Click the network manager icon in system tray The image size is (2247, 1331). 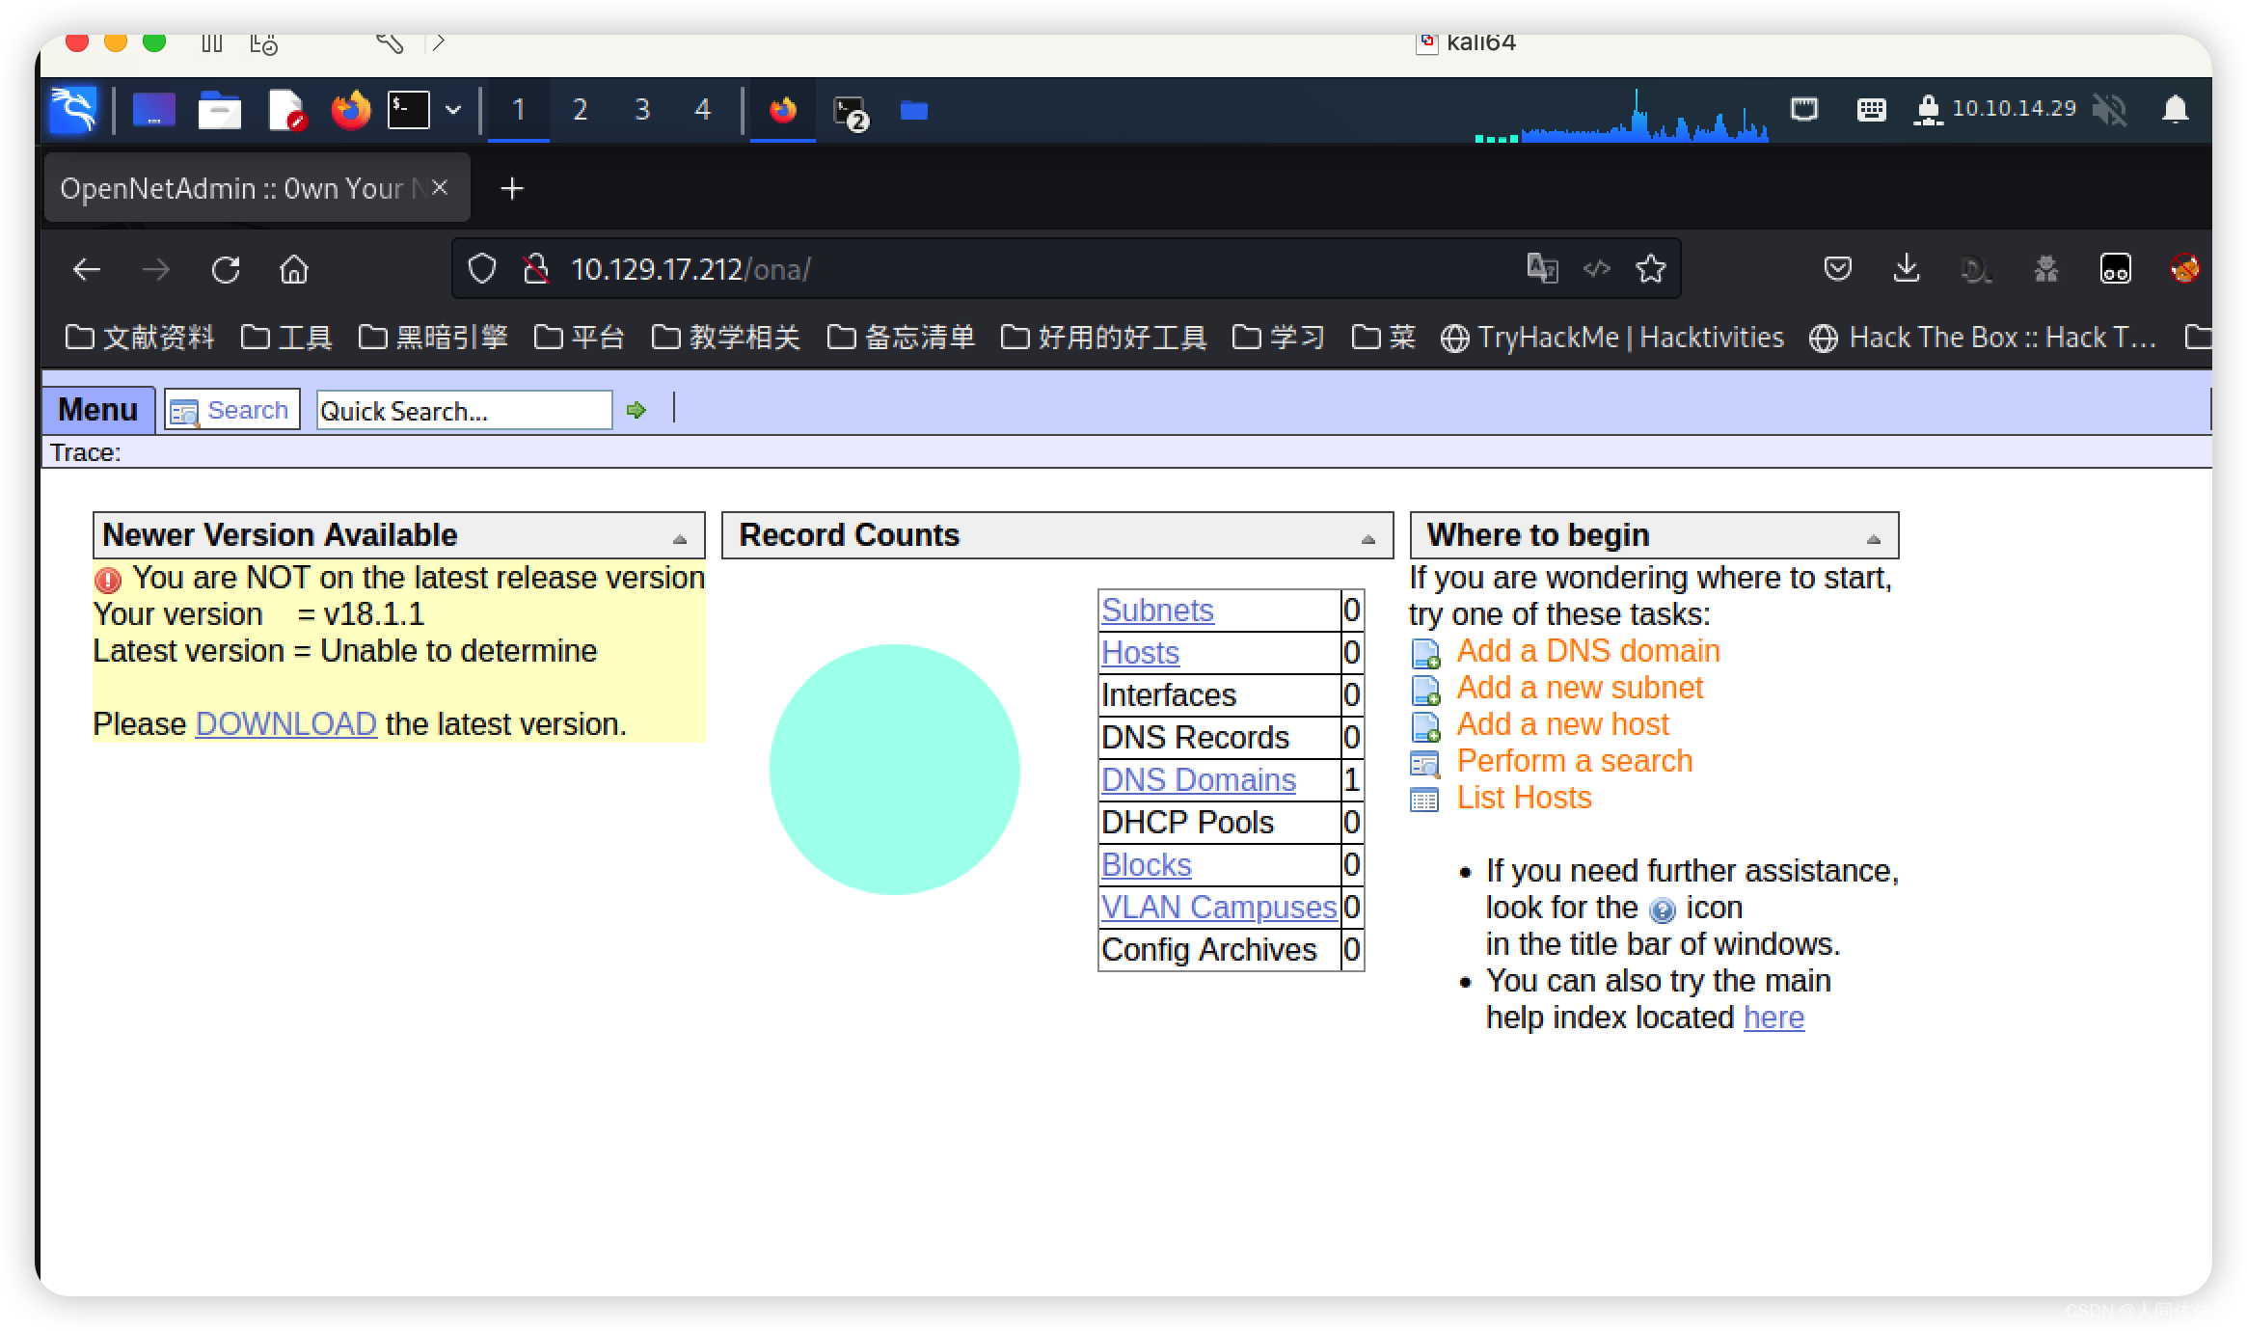1811,109
